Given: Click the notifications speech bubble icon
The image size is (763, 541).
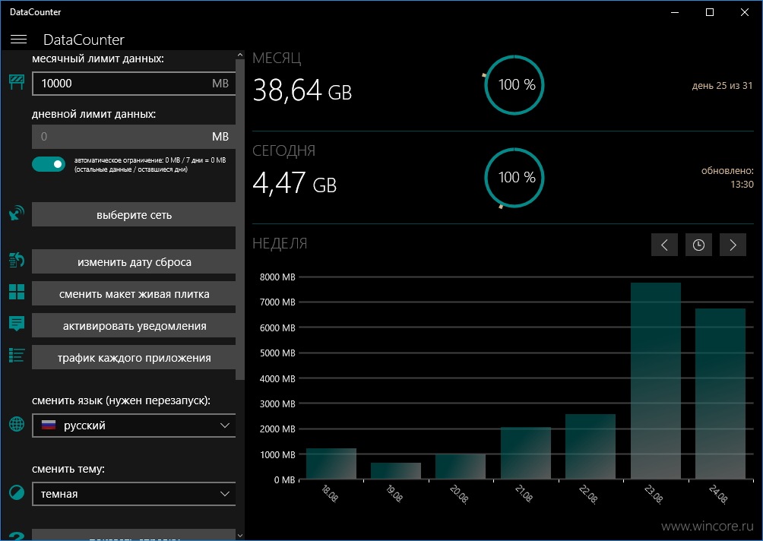Looking at the screenshot, I should 17,324.
